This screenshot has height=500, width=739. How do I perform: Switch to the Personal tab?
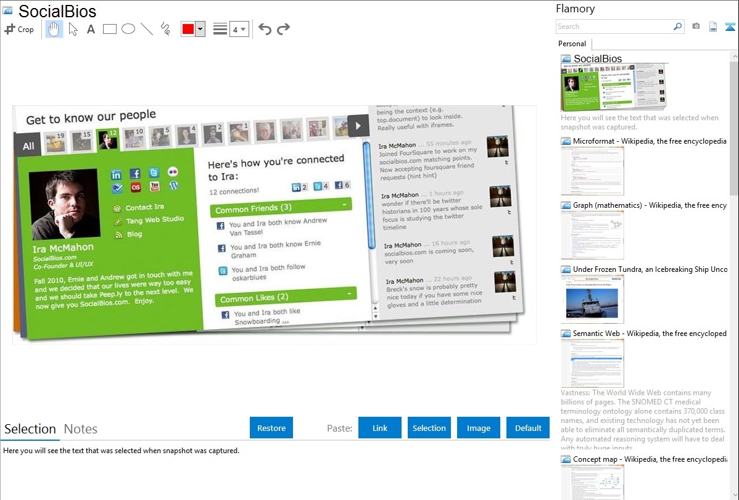click(572, 44)
